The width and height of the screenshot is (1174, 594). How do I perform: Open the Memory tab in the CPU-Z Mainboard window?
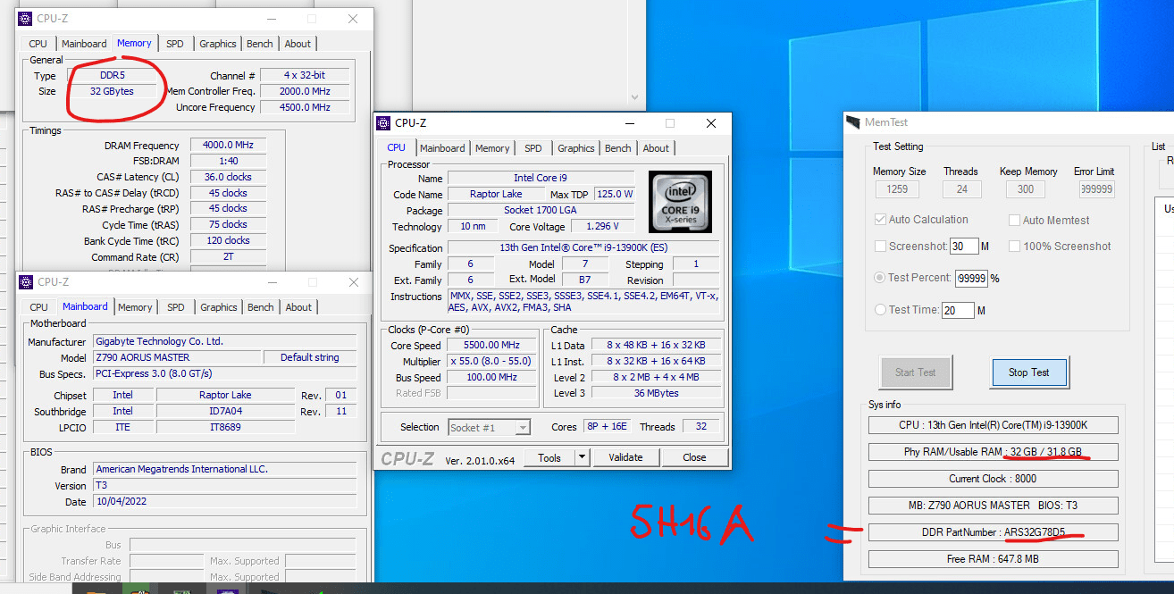(x=135, y=307)
